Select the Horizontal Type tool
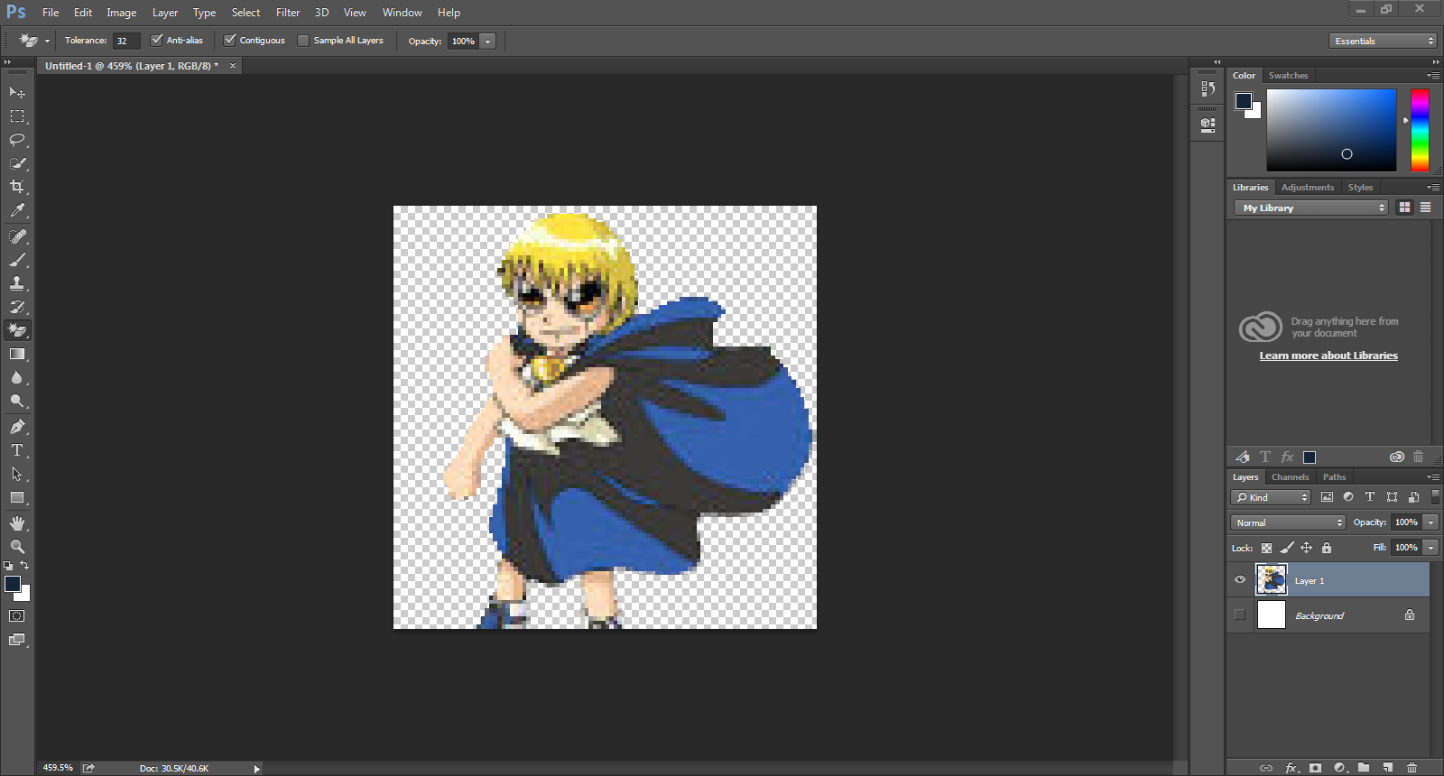Image resolution: width=1444 pixels, height=776 pixels. coord(17,450)
